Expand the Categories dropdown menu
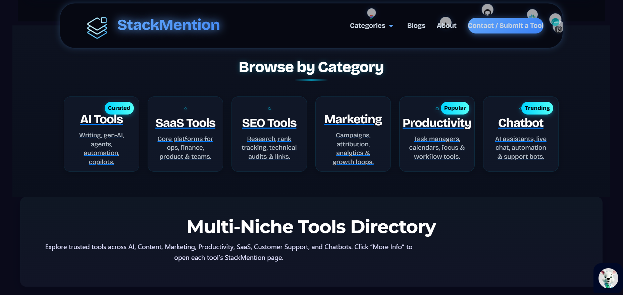Viewport: 623px width, 295px height. [x=371, y=26]
